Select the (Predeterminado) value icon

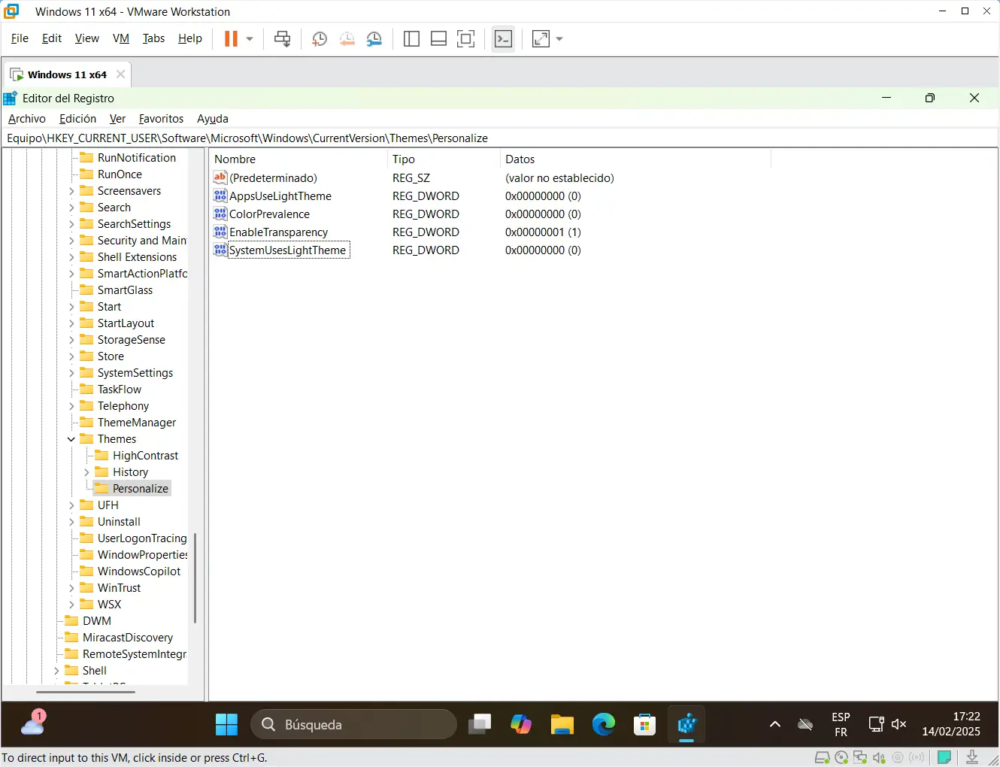point(220,177)
